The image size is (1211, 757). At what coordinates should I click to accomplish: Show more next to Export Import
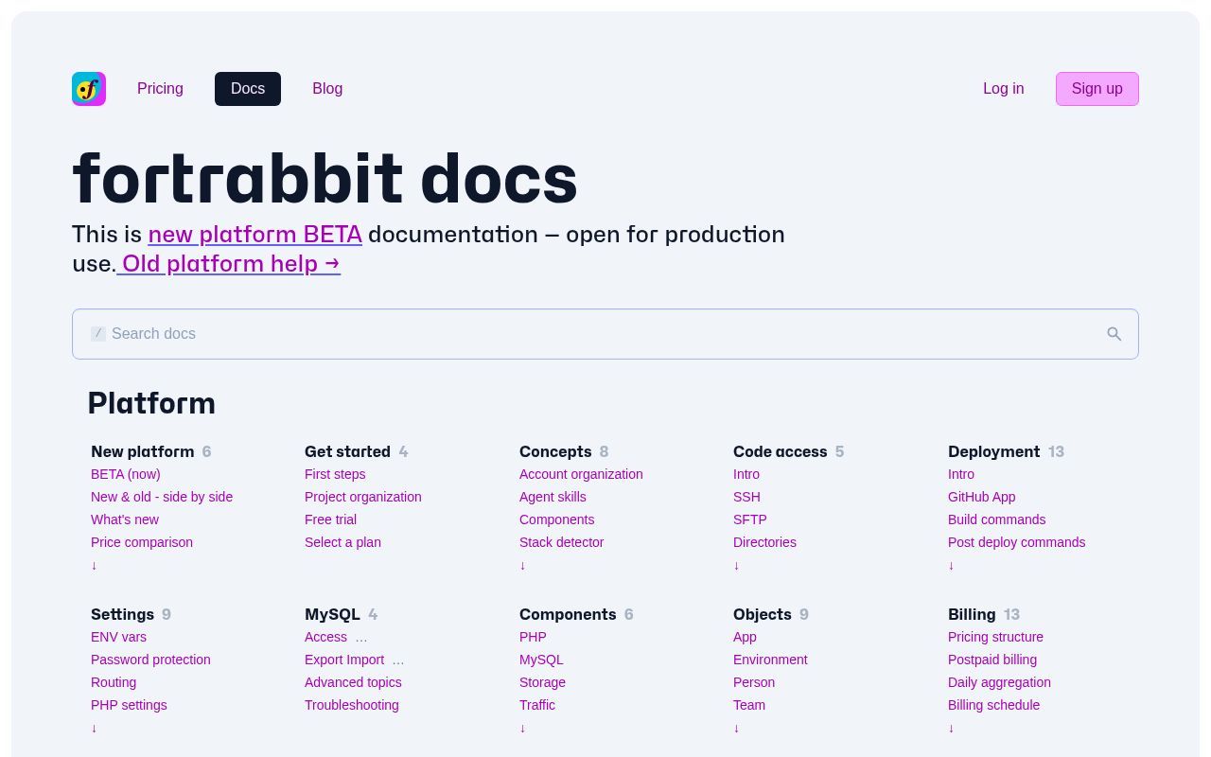click(x=397, y=660)
